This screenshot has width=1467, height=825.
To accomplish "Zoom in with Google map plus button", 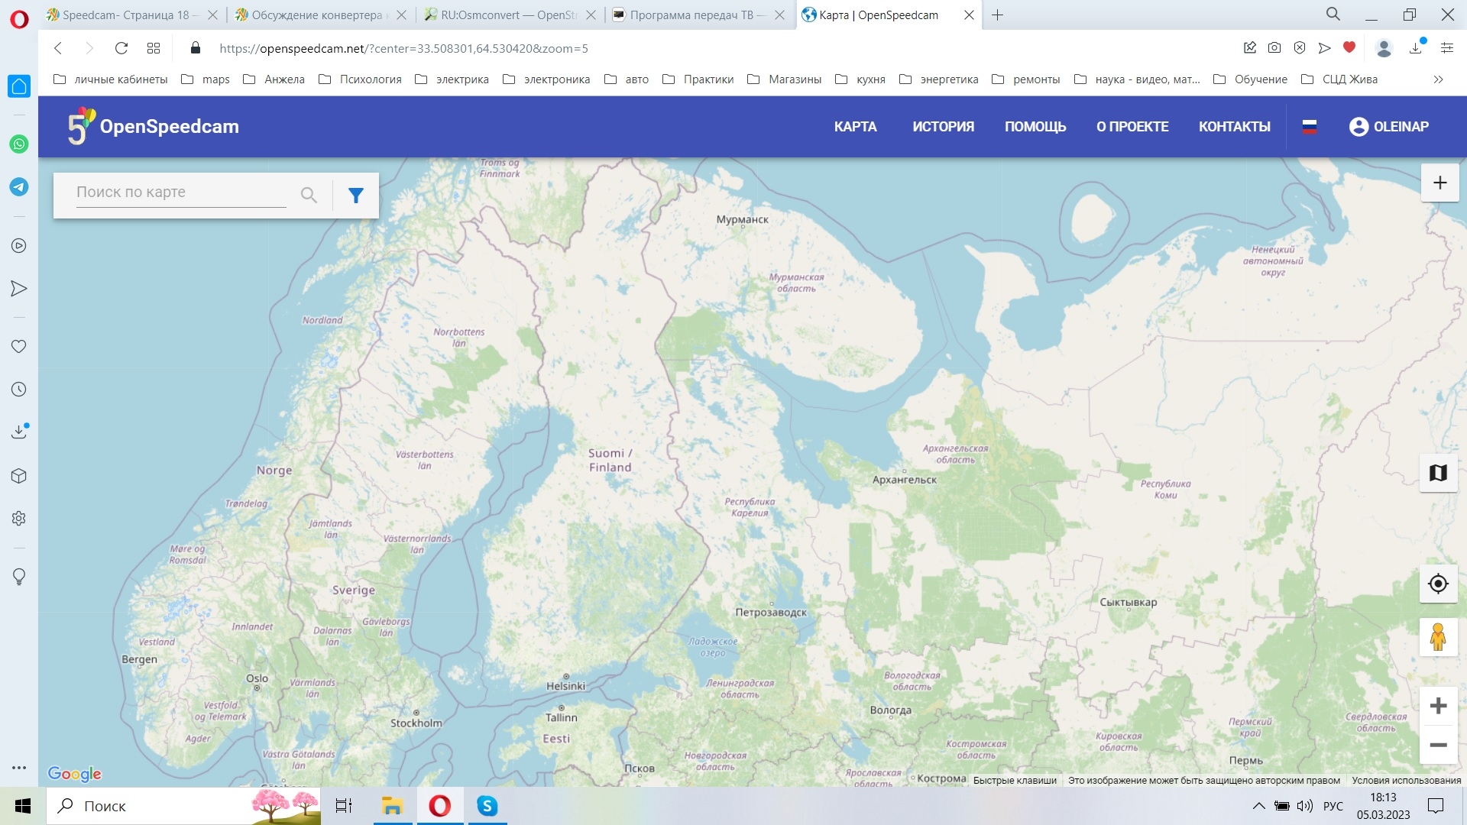I will 1438,706.
